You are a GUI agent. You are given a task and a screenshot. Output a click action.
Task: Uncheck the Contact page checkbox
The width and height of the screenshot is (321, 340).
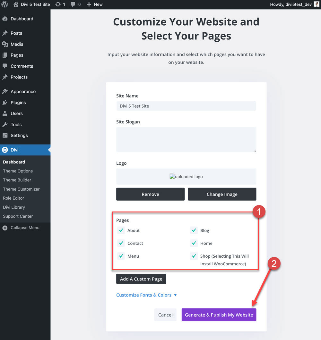[121, 243]
